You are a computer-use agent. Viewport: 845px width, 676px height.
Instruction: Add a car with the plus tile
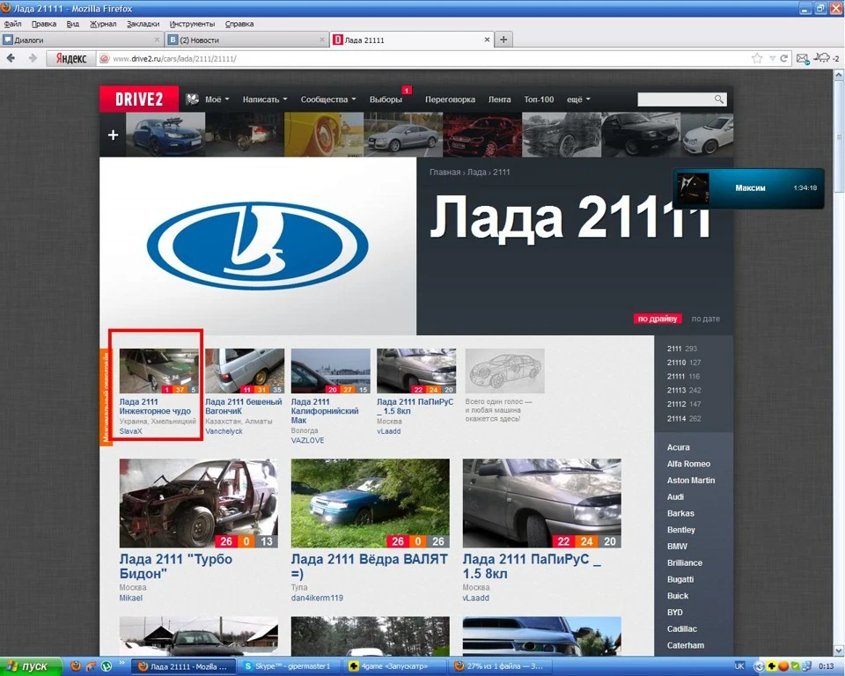click(x=113, y=135)
